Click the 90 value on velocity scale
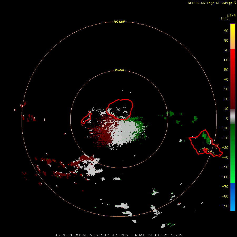Screen dimensions: 237x237 (226, 31)
